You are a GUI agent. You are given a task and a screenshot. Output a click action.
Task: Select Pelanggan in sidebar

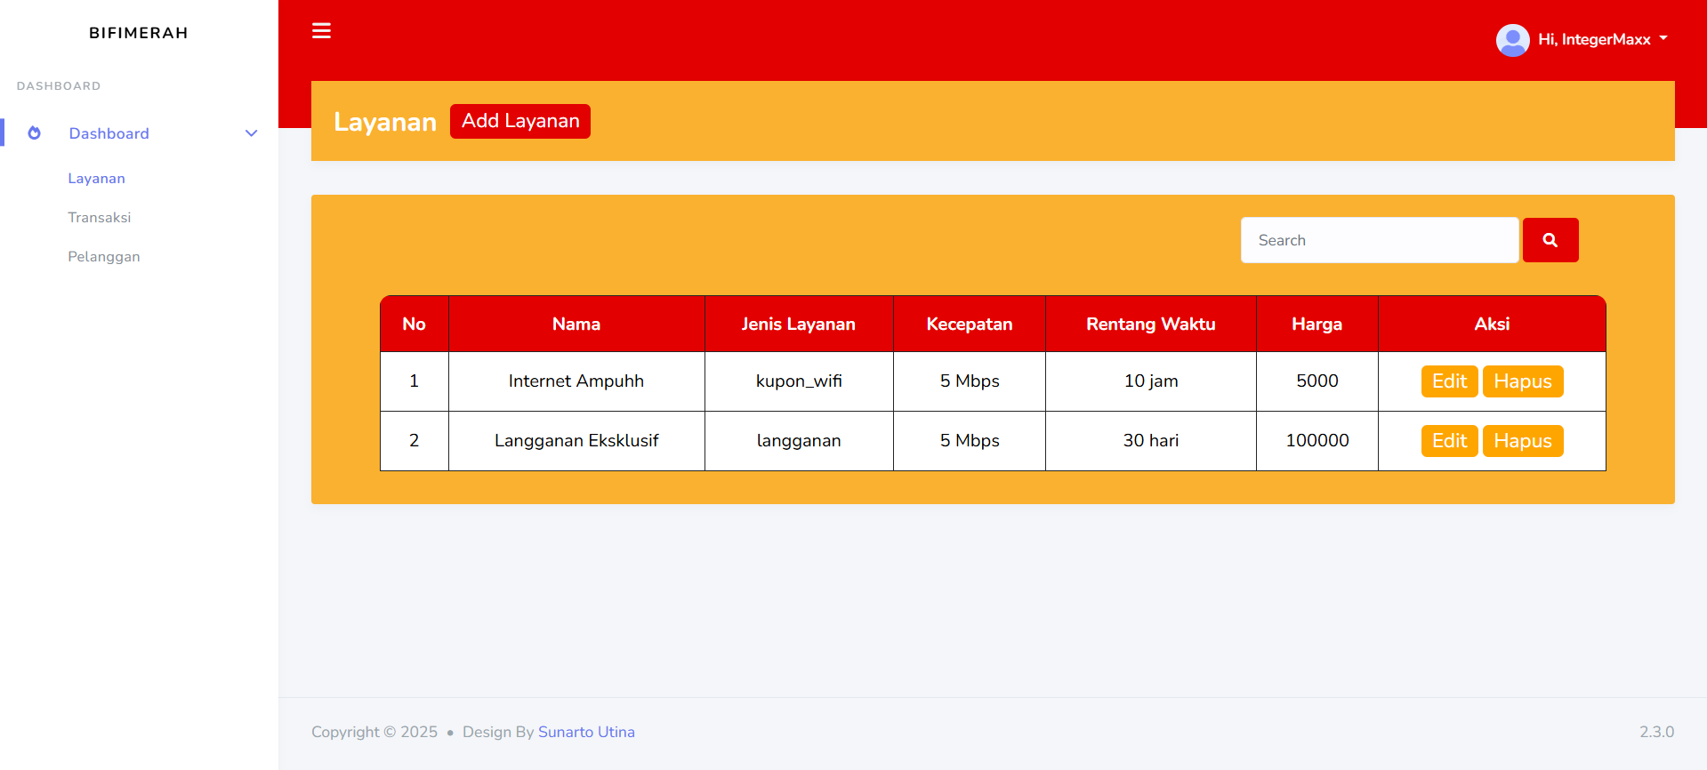point(104,257)
